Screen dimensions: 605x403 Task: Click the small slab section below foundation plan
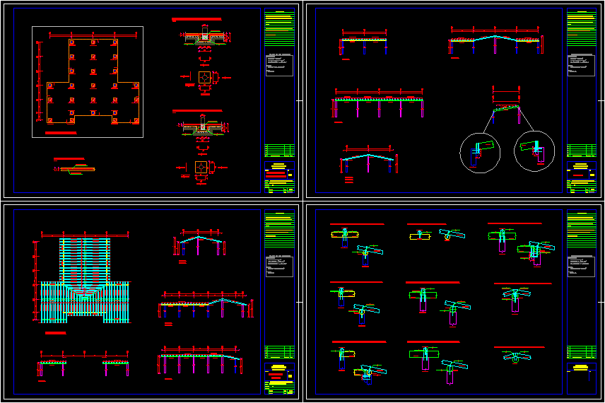75,168
